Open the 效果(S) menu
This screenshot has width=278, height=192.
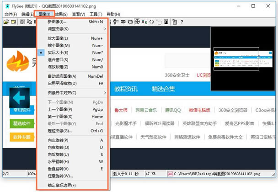(61, 14)
